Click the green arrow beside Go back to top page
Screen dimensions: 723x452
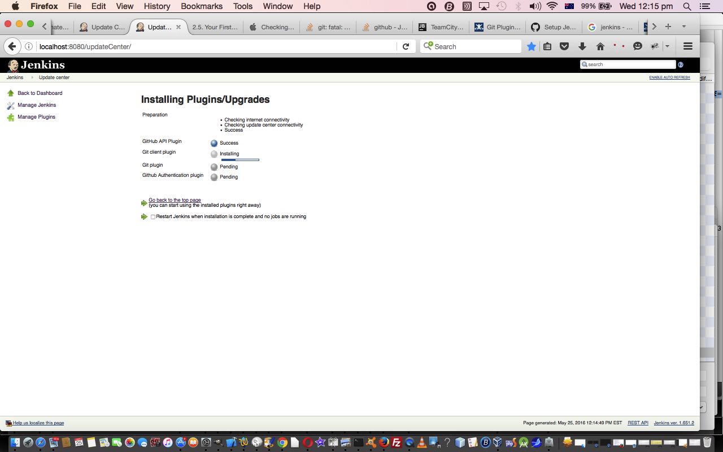pyautogui.click(x=144, y=203)
